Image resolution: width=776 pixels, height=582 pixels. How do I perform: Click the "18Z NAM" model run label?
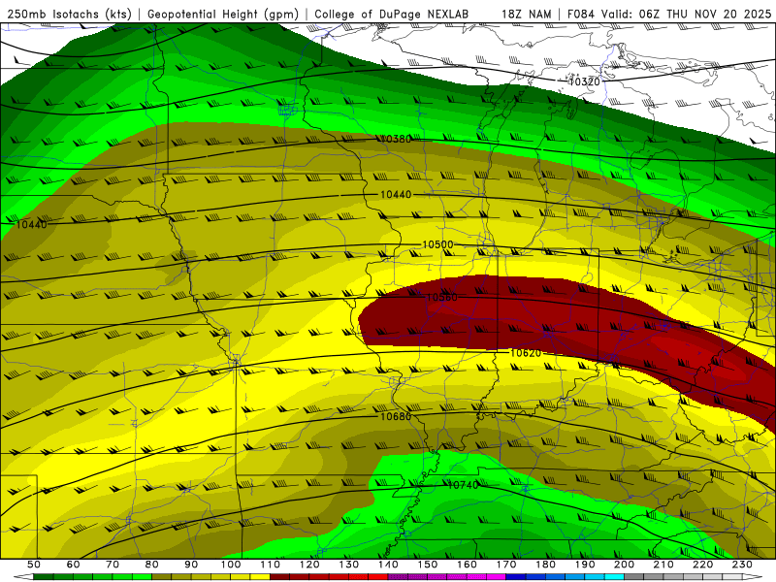tap(526, 15)
